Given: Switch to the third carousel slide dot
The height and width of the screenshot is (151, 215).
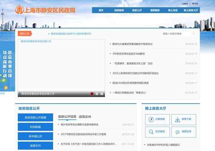Looking at the screenshot, I should pyautogui.click(x=102, y=94).
